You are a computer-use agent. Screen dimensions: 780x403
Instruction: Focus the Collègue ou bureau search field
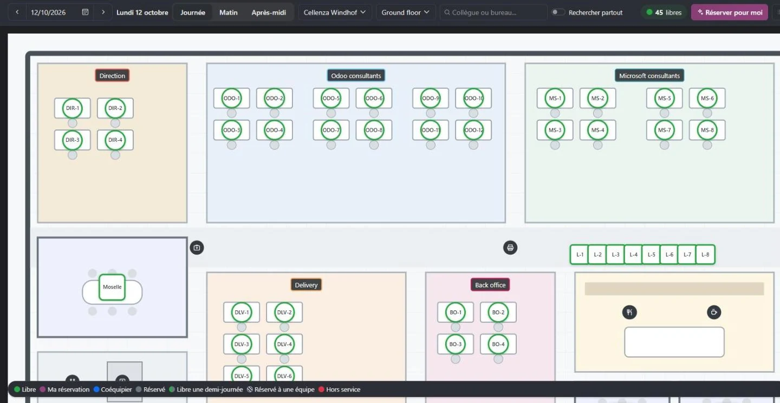click(x=493, y=12)
